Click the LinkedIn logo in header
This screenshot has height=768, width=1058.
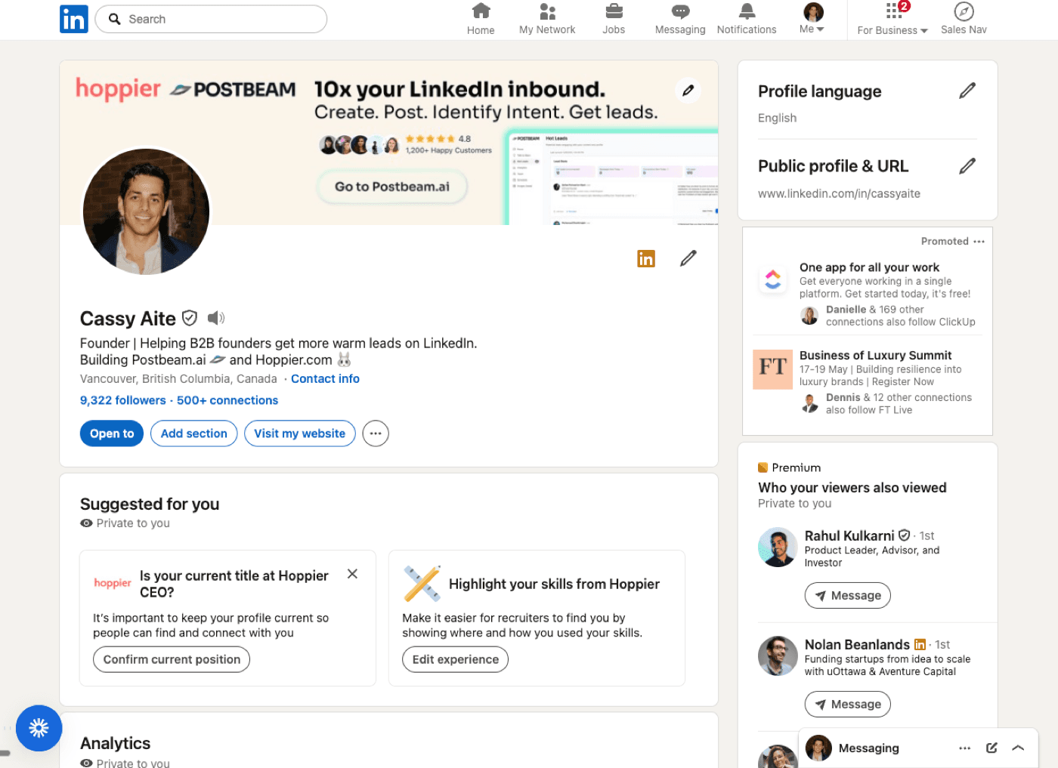pyautogui.click(x=74, y=19)
